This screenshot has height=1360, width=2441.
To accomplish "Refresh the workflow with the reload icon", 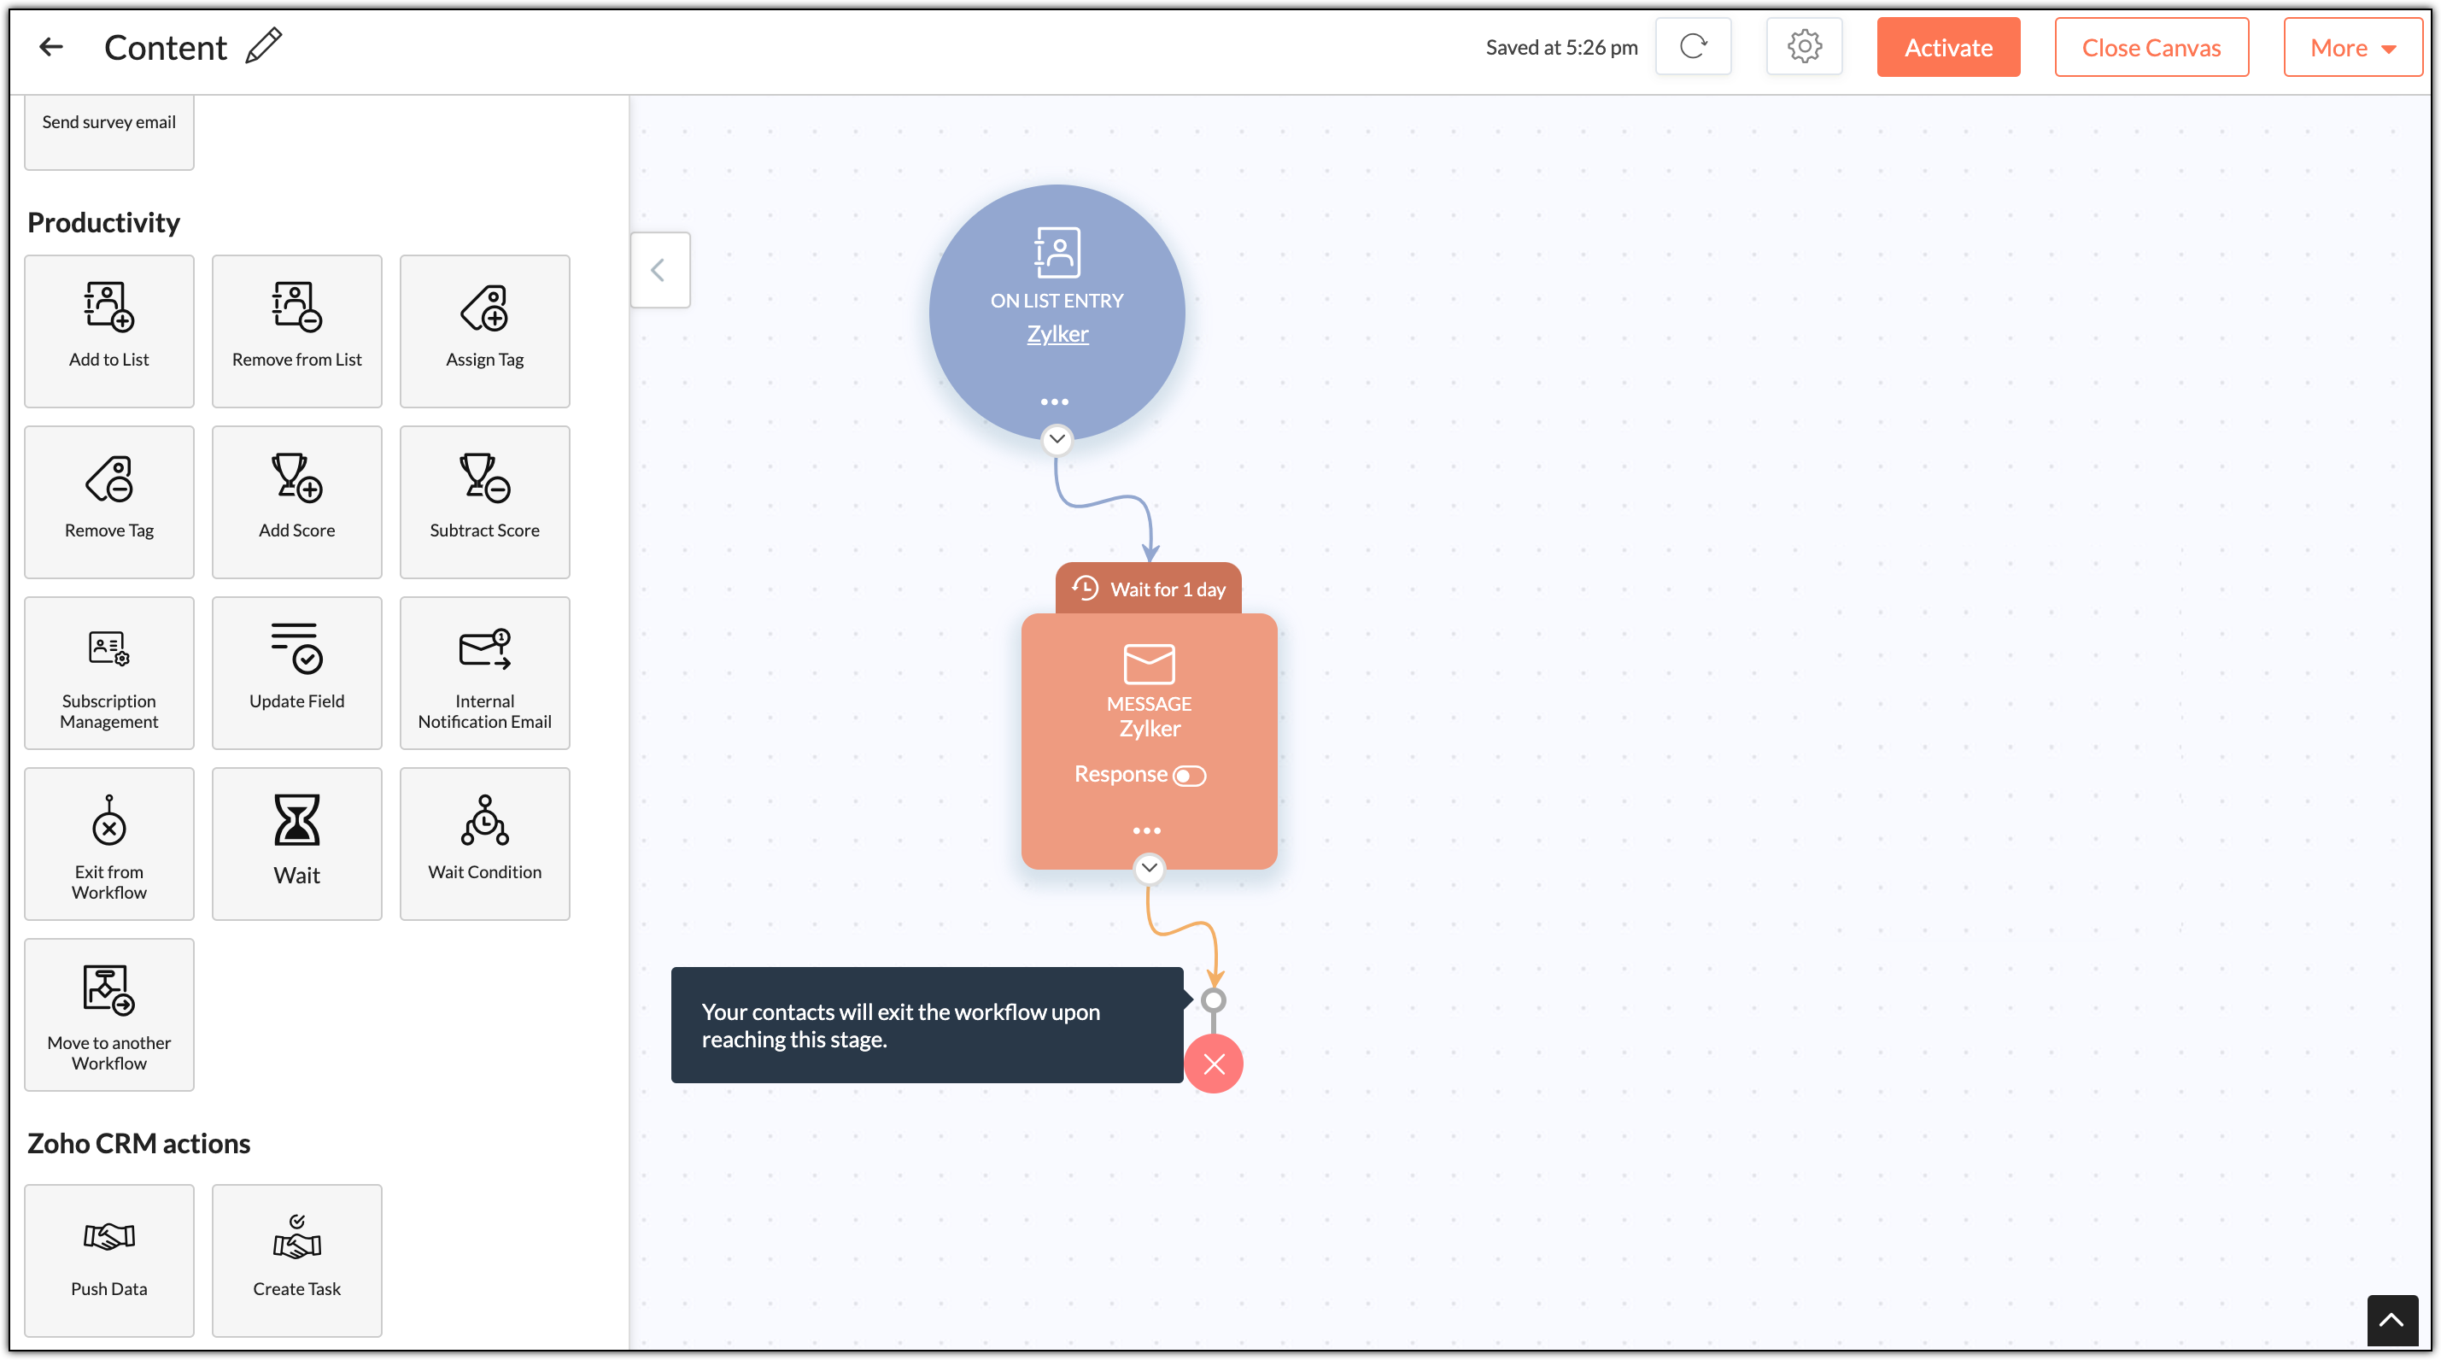I will 1694,46.
